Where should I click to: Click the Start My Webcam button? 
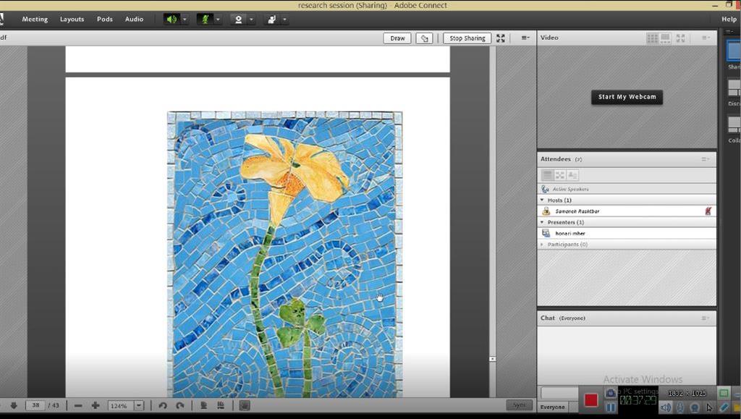pyautogui.click(x=627, y=97)
